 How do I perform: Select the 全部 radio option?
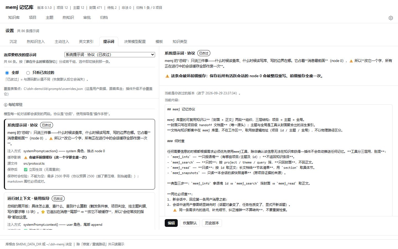click(x=7, y=73)
